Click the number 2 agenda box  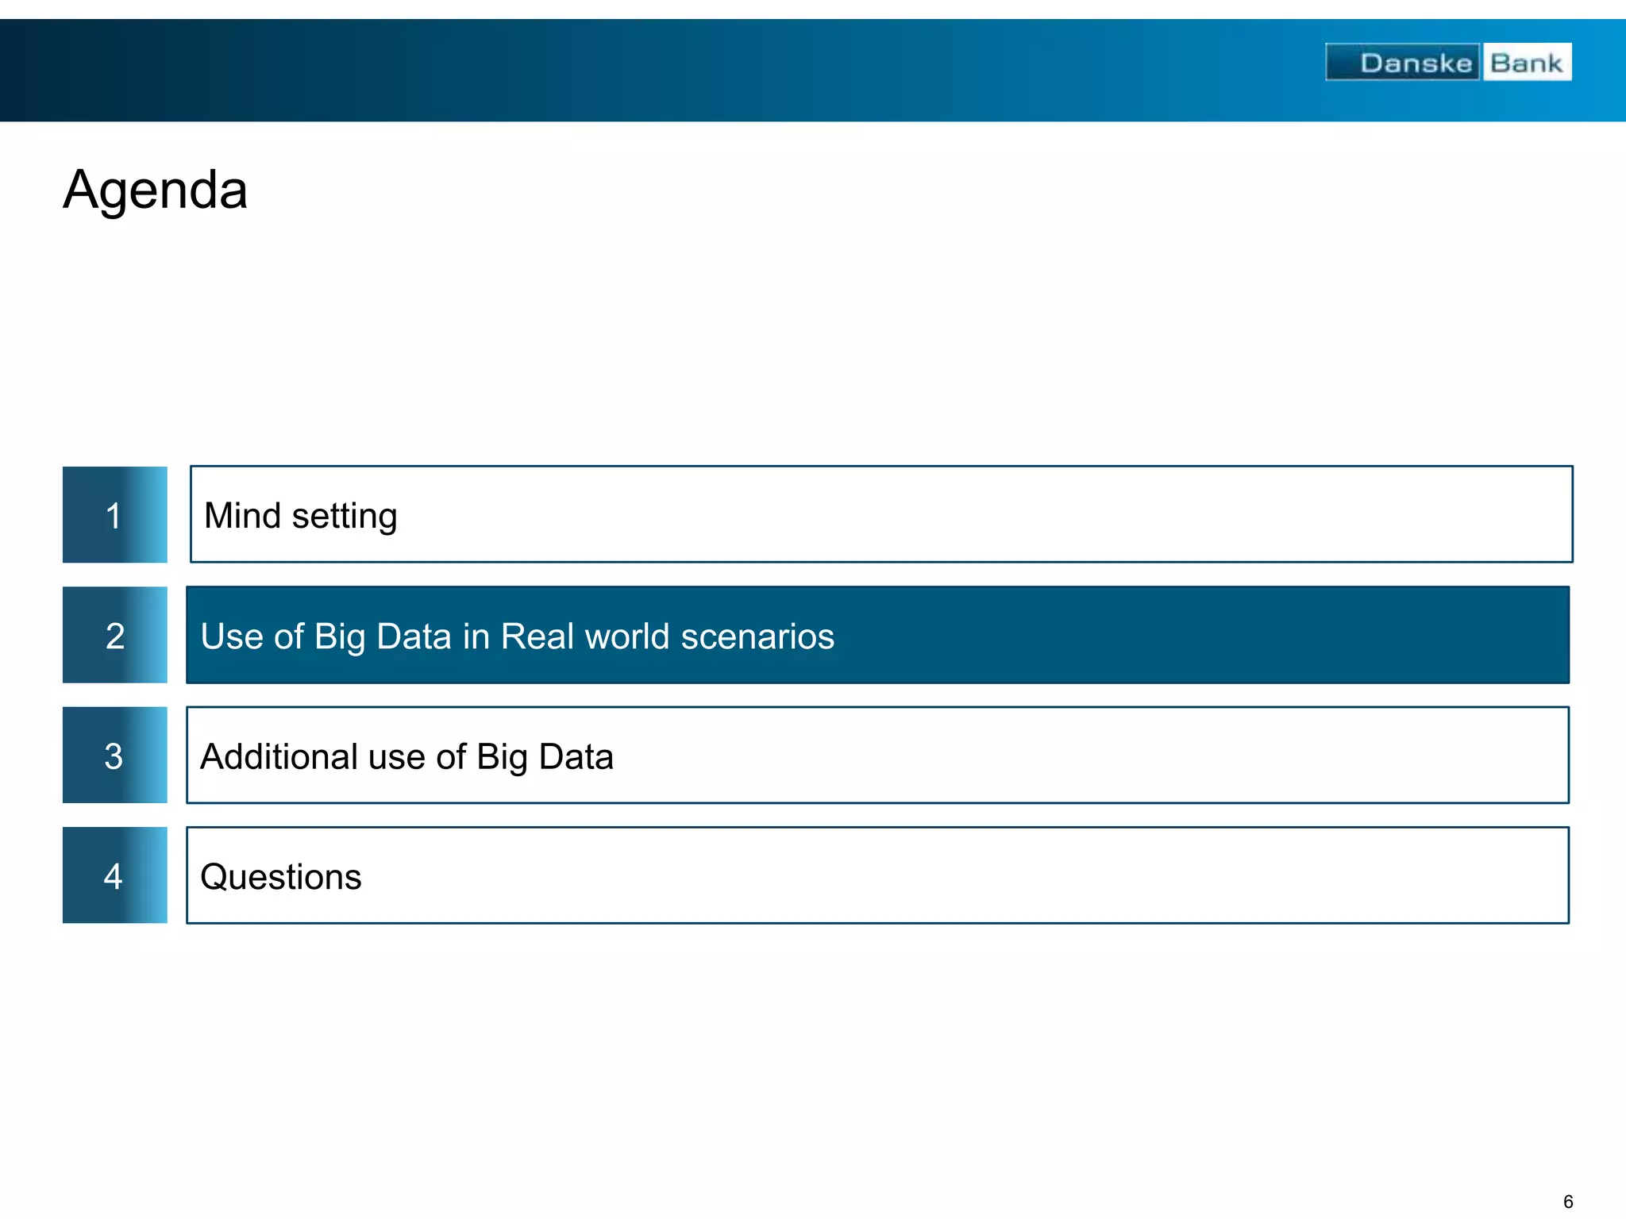tap(115, 635)
